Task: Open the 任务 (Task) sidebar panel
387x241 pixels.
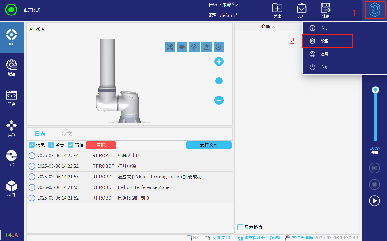Action: (x=12, y=98)
